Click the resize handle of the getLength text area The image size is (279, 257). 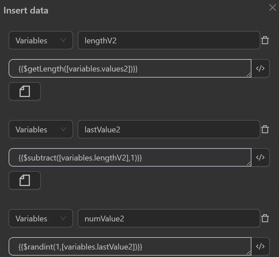[x=249, y=75]
